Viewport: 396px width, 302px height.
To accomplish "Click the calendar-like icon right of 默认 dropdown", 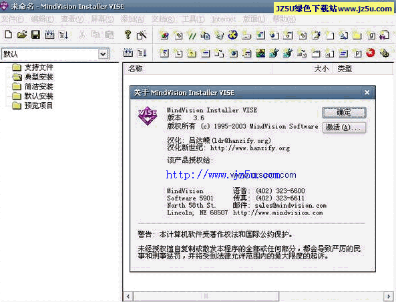I will (128, 53).
